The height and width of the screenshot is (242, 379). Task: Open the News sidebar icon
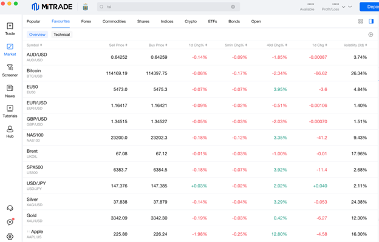tap(10, 91)
